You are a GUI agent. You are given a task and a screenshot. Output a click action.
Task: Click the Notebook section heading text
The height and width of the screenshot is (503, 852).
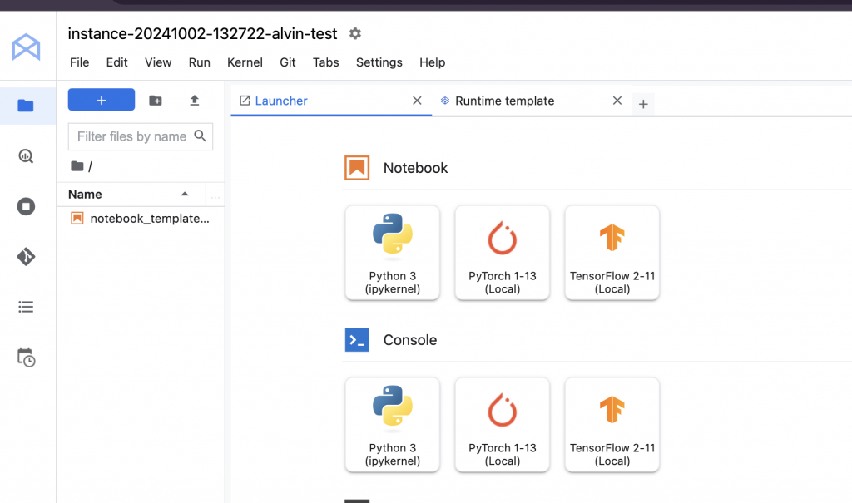416,168
